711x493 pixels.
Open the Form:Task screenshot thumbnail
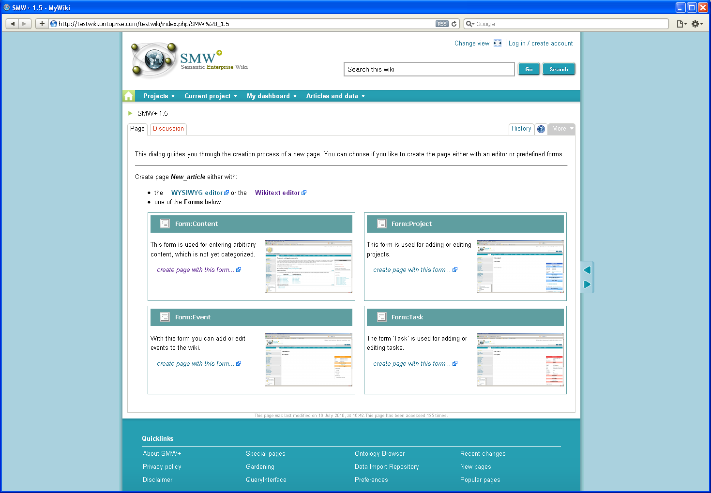(x=520, y=359)
